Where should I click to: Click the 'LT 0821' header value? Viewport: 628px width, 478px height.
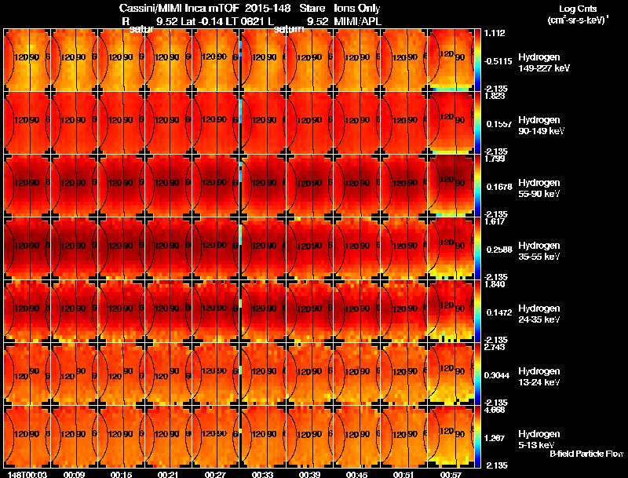[244, 22]
